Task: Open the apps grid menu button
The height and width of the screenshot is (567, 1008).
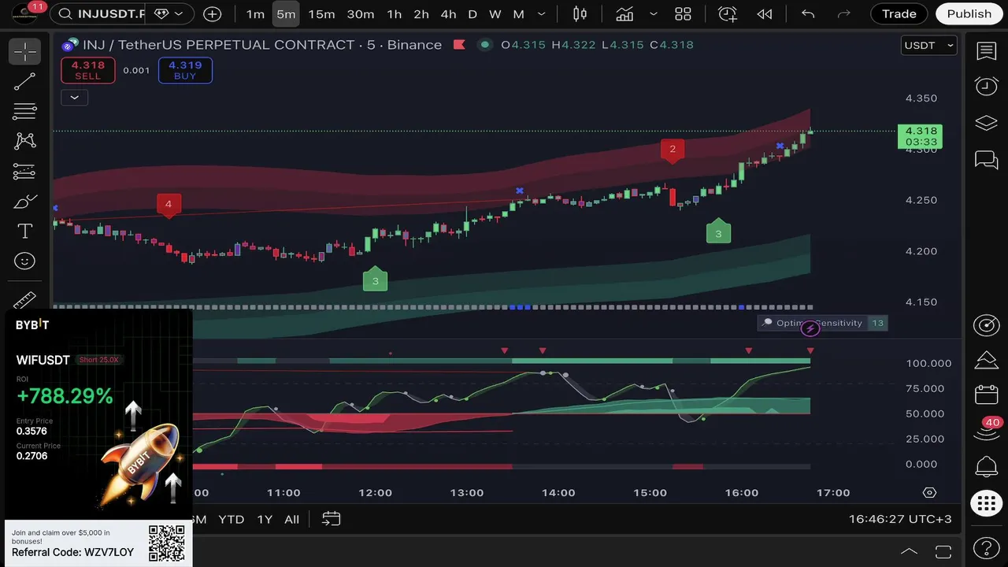Action: click(x=987, y=503)
